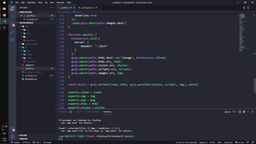This screenshot has width=256, height=144.
Task: Open the Explorer view in activity bar
Action: coord(12,8)
